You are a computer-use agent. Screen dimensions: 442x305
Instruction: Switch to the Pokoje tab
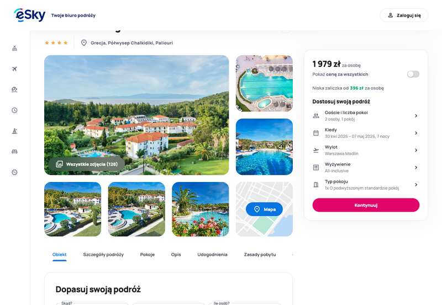click(148, 254)
